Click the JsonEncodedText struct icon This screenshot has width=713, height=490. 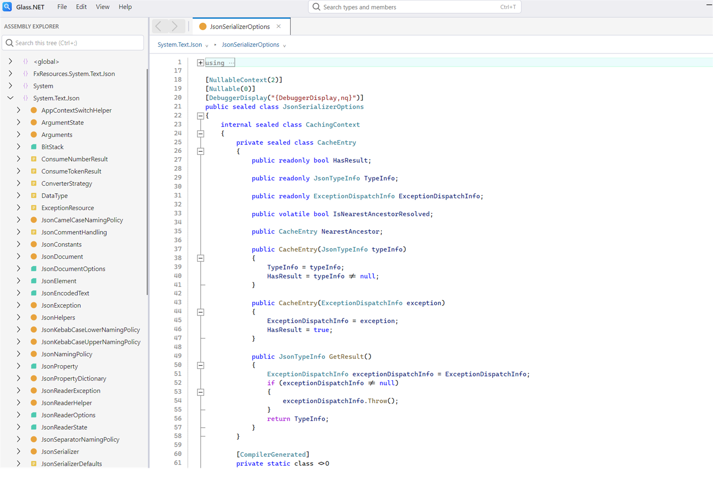[34, 293]
